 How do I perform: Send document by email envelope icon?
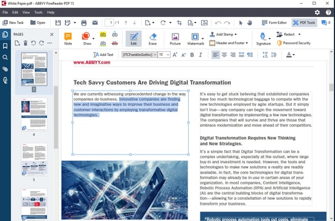95,23
